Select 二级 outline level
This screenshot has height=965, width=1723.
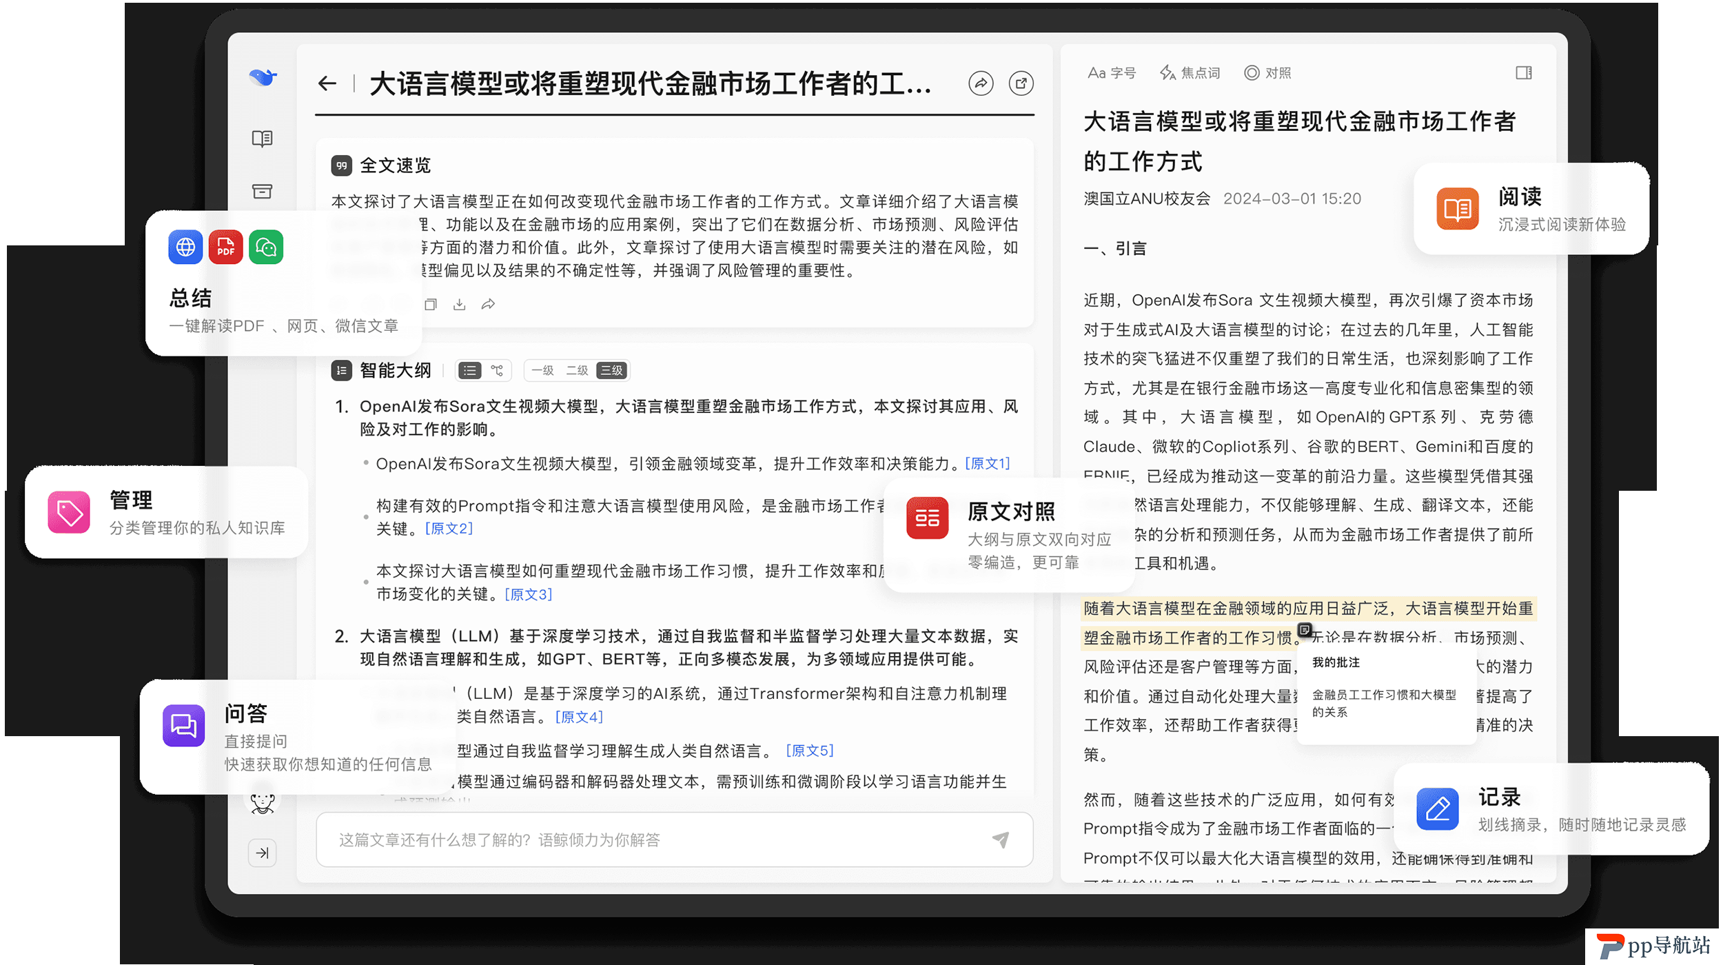coord(577,371)
